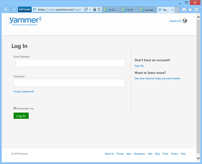Close the Yammer tab

click(x=172, y=10)
